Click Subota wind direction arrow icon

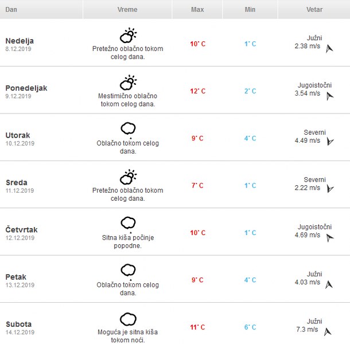click(328, 331)
